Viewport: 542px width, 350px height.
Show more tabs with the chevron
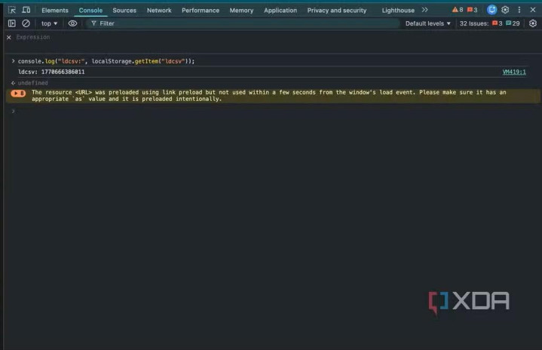[x=424, y=10]
